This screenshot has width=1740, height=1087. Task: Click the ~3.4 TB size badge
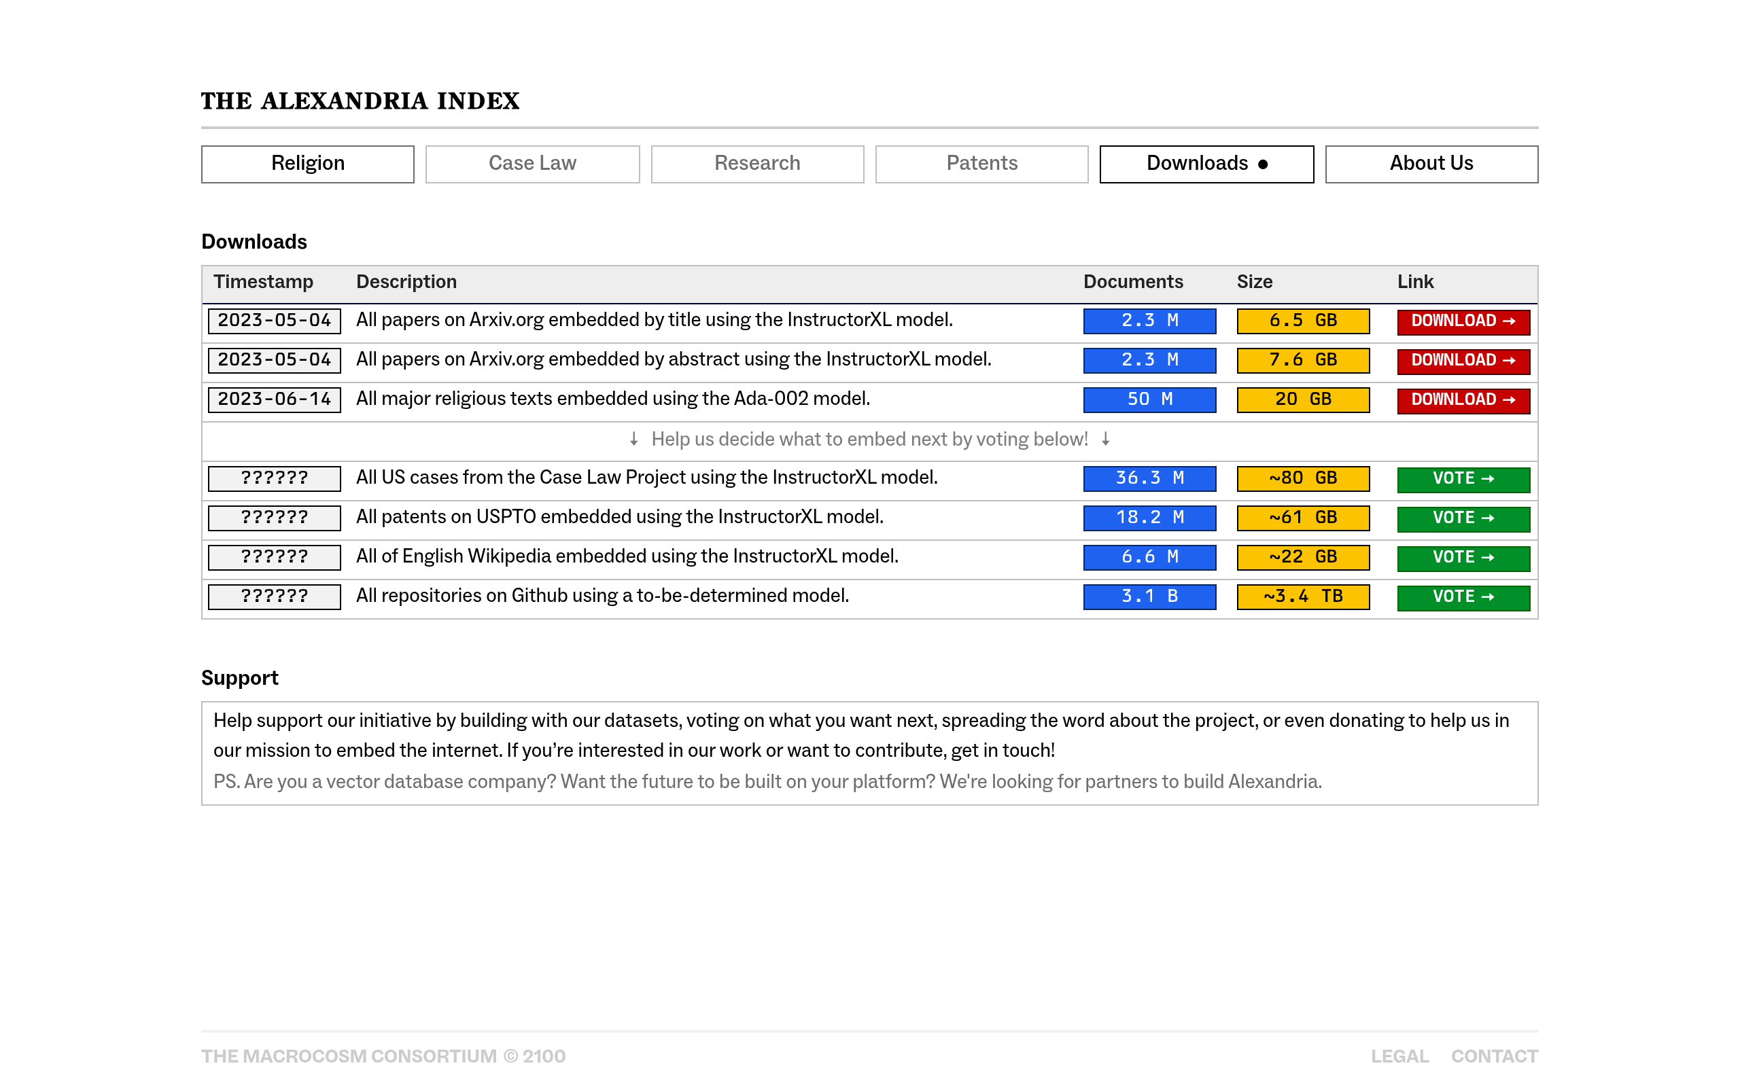point(1303,597)
